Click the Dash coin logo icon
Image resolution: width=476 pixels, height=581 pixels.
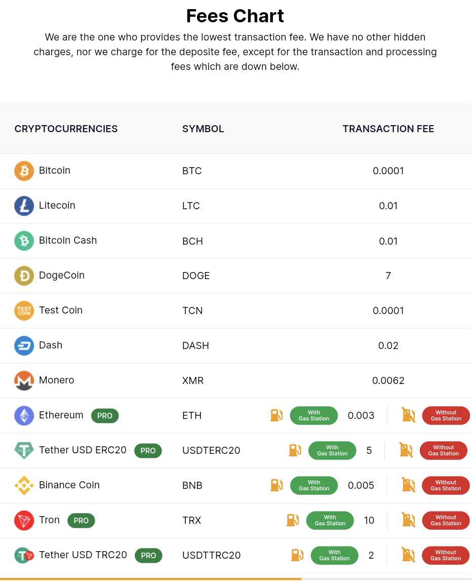coord(24,345)
